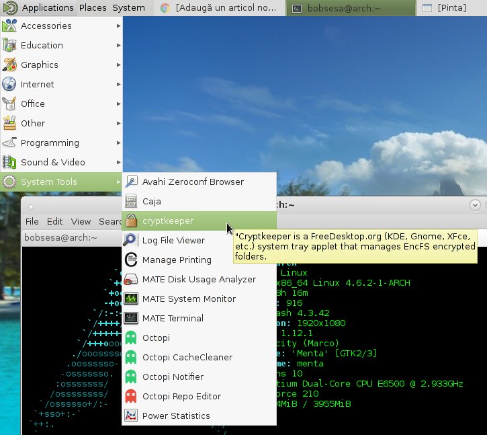487x435 pixels.
Task: Open the terminal Search menu
Action: tap(110, 221)
